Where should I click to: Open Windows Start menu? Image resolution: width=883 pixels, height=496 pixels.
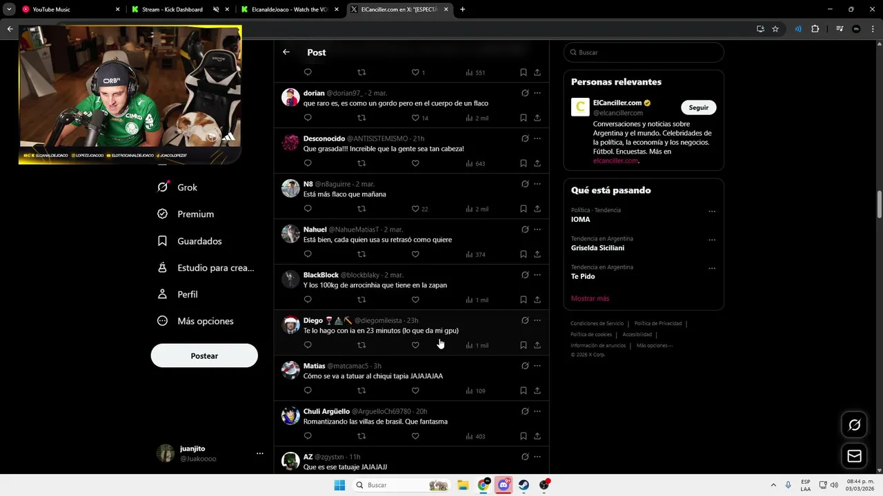coord(339,485)
